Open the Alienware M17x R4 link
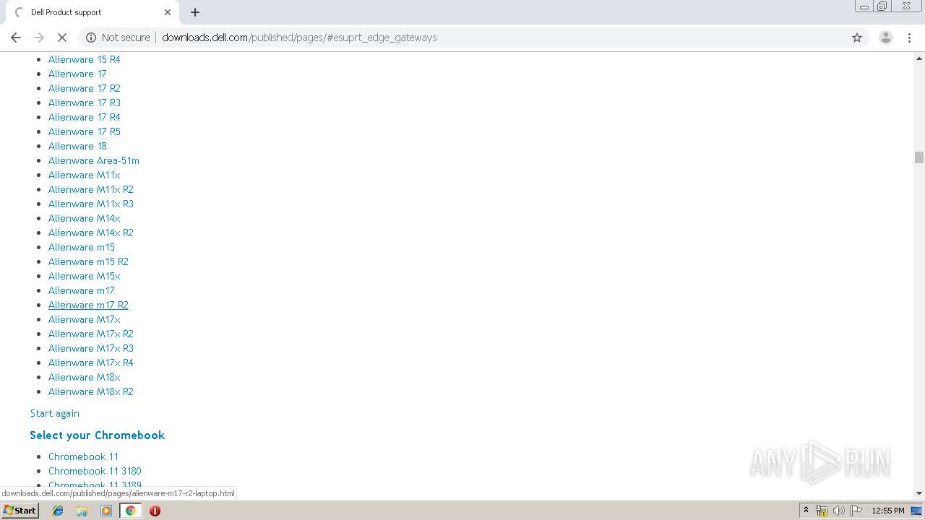Image resolution: width=925 pixels, height=520 pixels. click(x=91, y=363)
